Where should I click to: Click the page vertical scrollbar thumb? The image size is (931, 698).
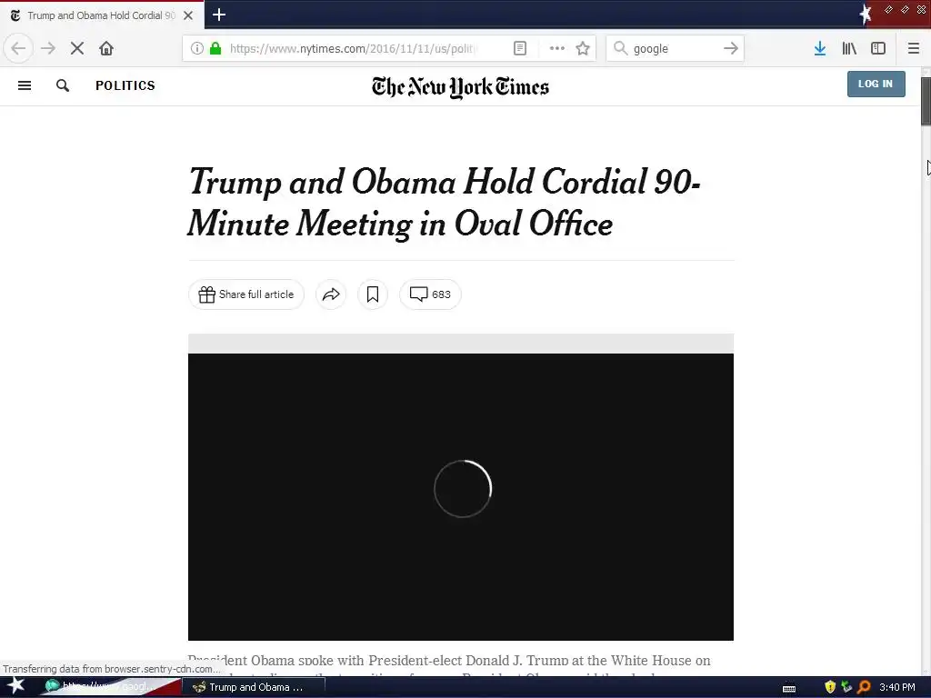(x=926, y=100)
